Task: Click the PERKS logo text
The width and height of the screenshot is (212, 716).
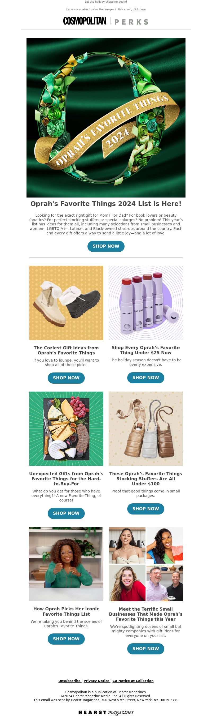Action: pyautogui.click(x=131, y=22)
